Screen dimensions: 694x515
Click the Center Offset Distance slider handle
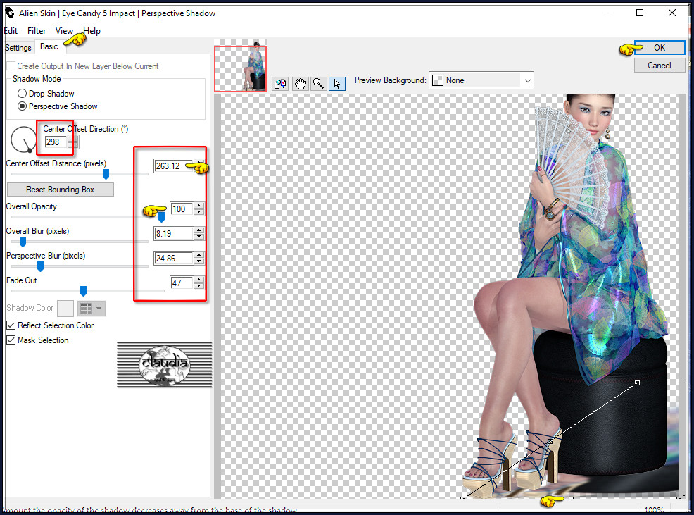tap(106, 174)
